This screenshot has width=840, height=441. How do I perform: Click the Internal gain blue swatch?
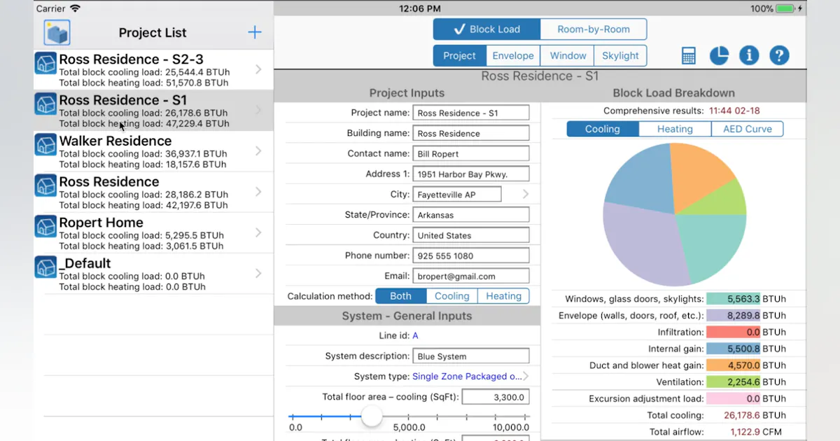tap(733, 349)
